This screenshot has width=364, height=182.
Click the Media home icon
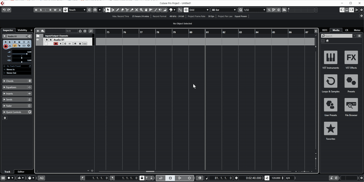tap(327, 41)
